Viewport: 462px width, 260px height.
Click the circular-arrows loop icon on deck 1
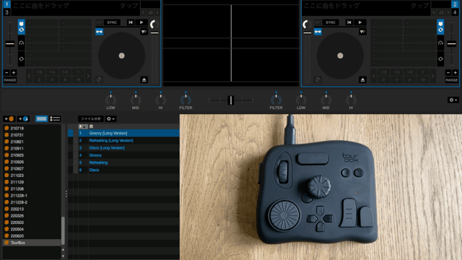pos(21,59)
